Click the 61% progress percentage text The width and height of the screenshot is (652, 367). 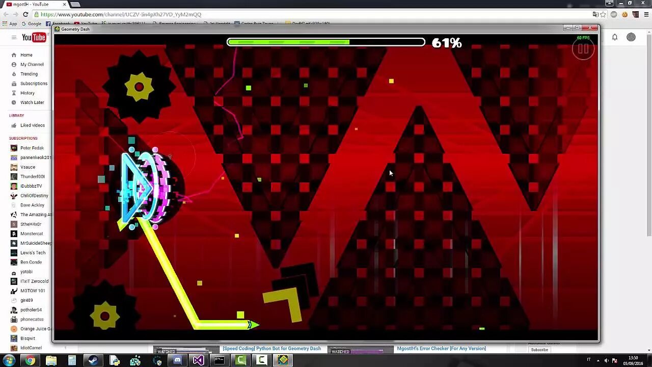[x=447, y=43]
